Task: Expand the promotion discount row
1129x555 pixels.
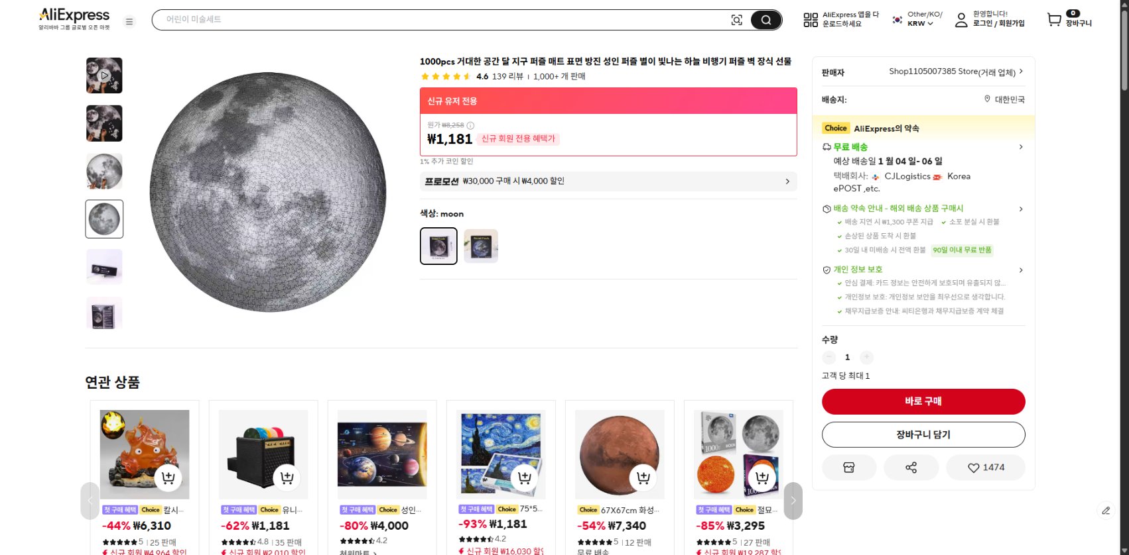Action: coord(787,181)
